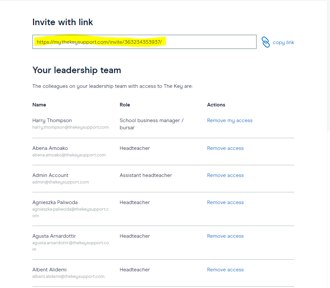Viewport: 330px width, 288px height.
Task: Click the page's vertical scrollbar
Action: [328, 66]
